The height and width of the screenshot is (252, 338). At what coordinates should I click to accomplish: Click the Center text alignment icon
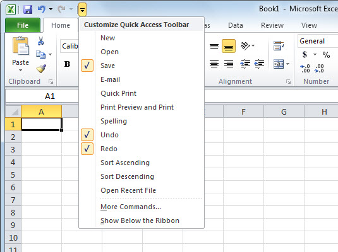214,64
